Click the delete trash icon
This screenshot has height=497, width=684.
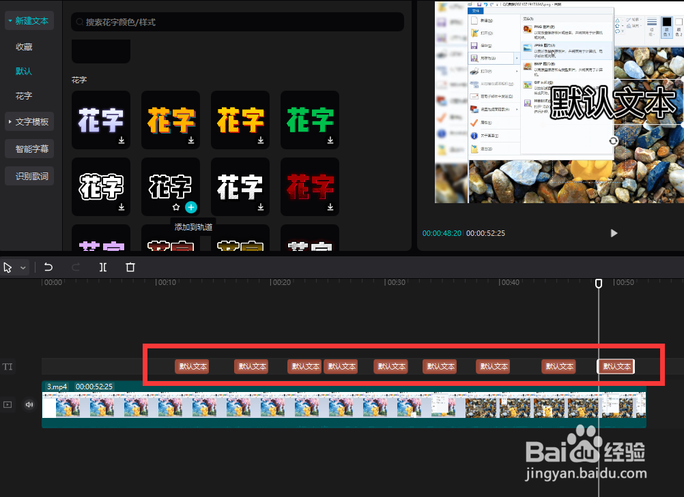[130, 267]
